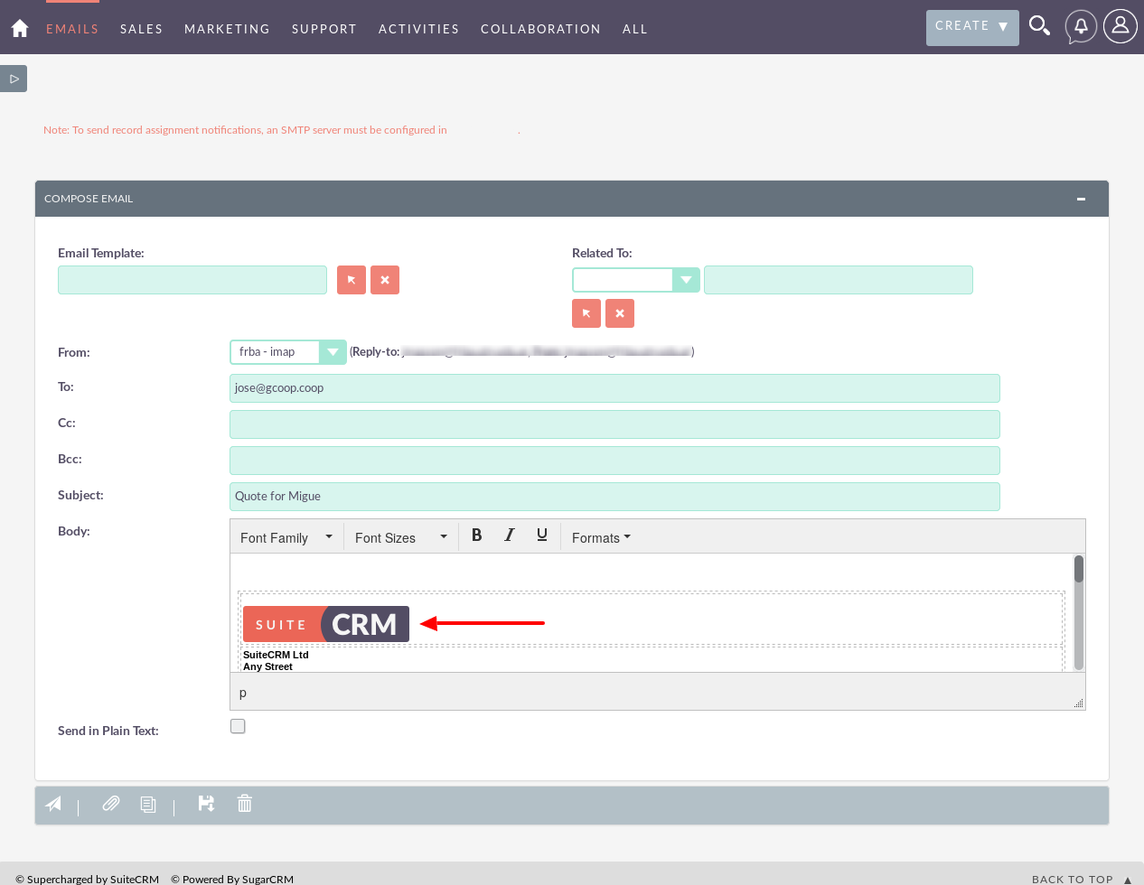Open the Formats dropdown
The height and width of the screenshot is (885, 1144).
click(601, 537)
